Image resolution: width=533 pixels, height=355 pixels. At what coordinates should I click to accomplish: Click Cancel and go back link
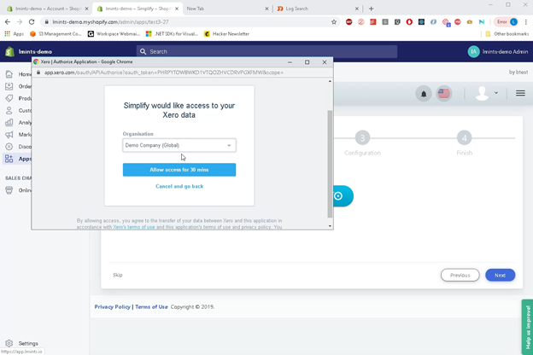(x=179, y=186)
